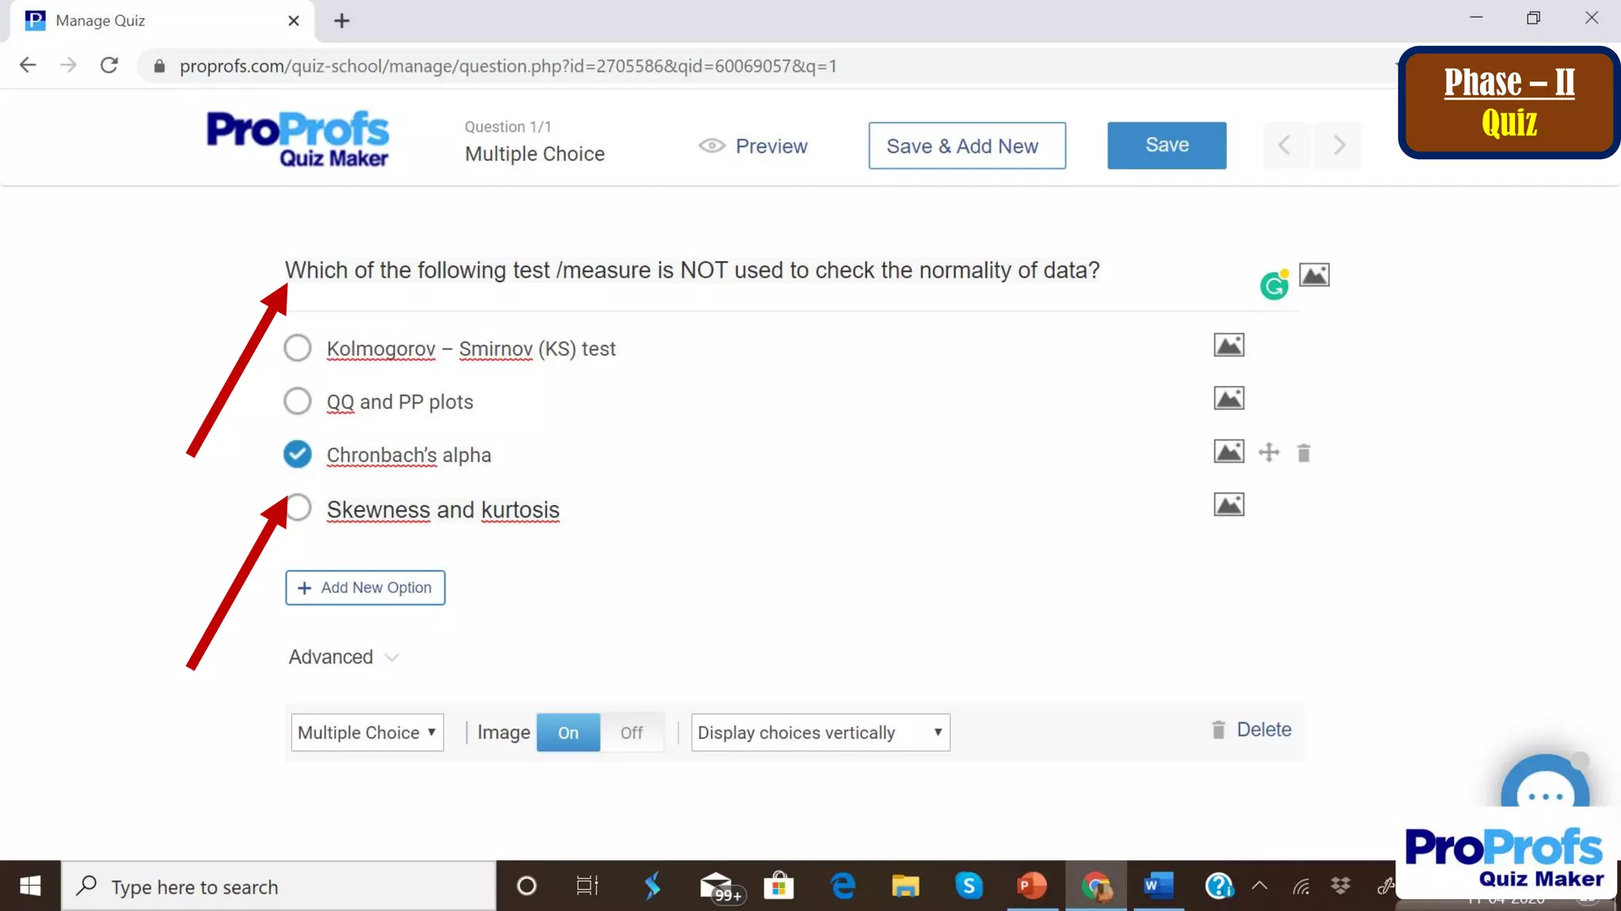Click Save & Add New button
Image resolution: width=1621 pixels, height=911 pixels.
[966, 146]
